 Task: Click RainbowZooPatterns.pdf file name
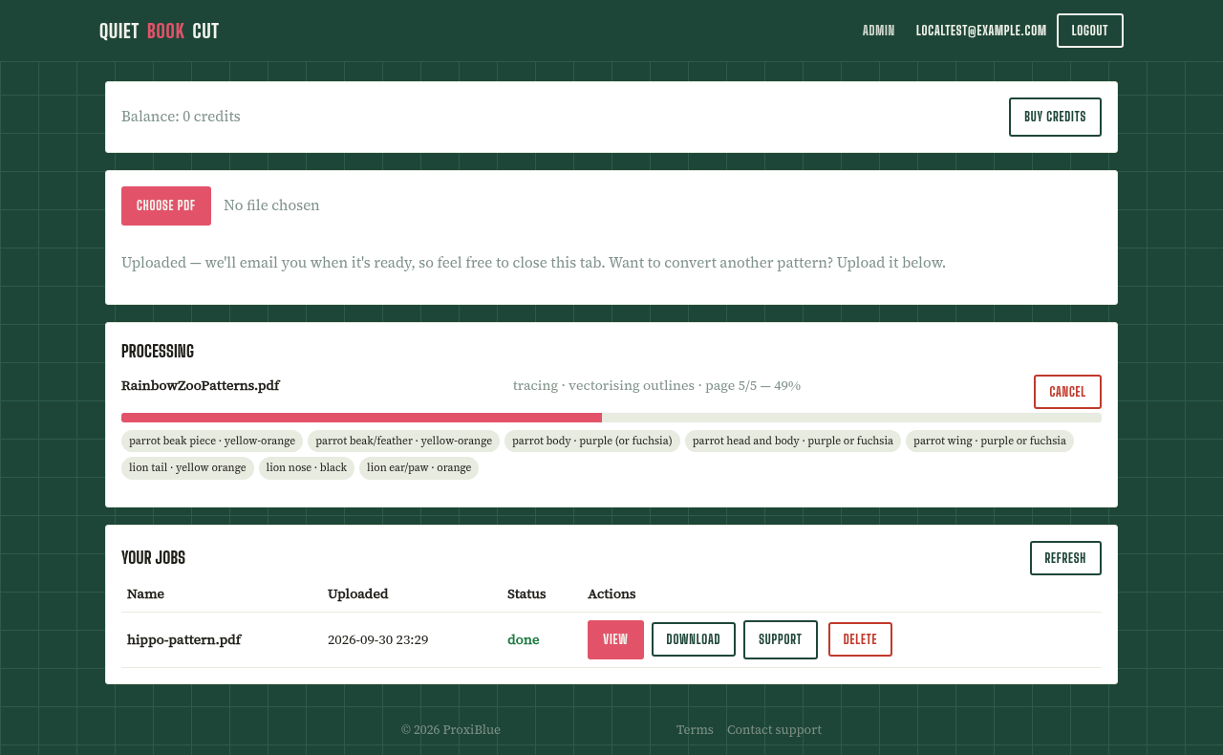coord(201,386)
